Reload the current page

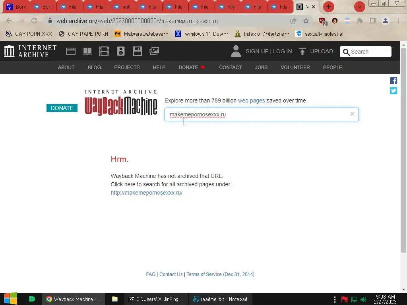(x=34, y=21)
